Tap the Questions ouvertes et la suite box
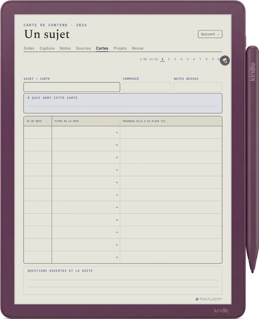The image size is (259, 319). click(x=123, y=280)
